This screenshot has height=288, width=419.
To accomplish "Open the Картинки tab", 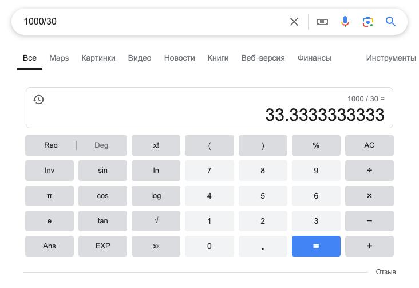I will 98,58.
